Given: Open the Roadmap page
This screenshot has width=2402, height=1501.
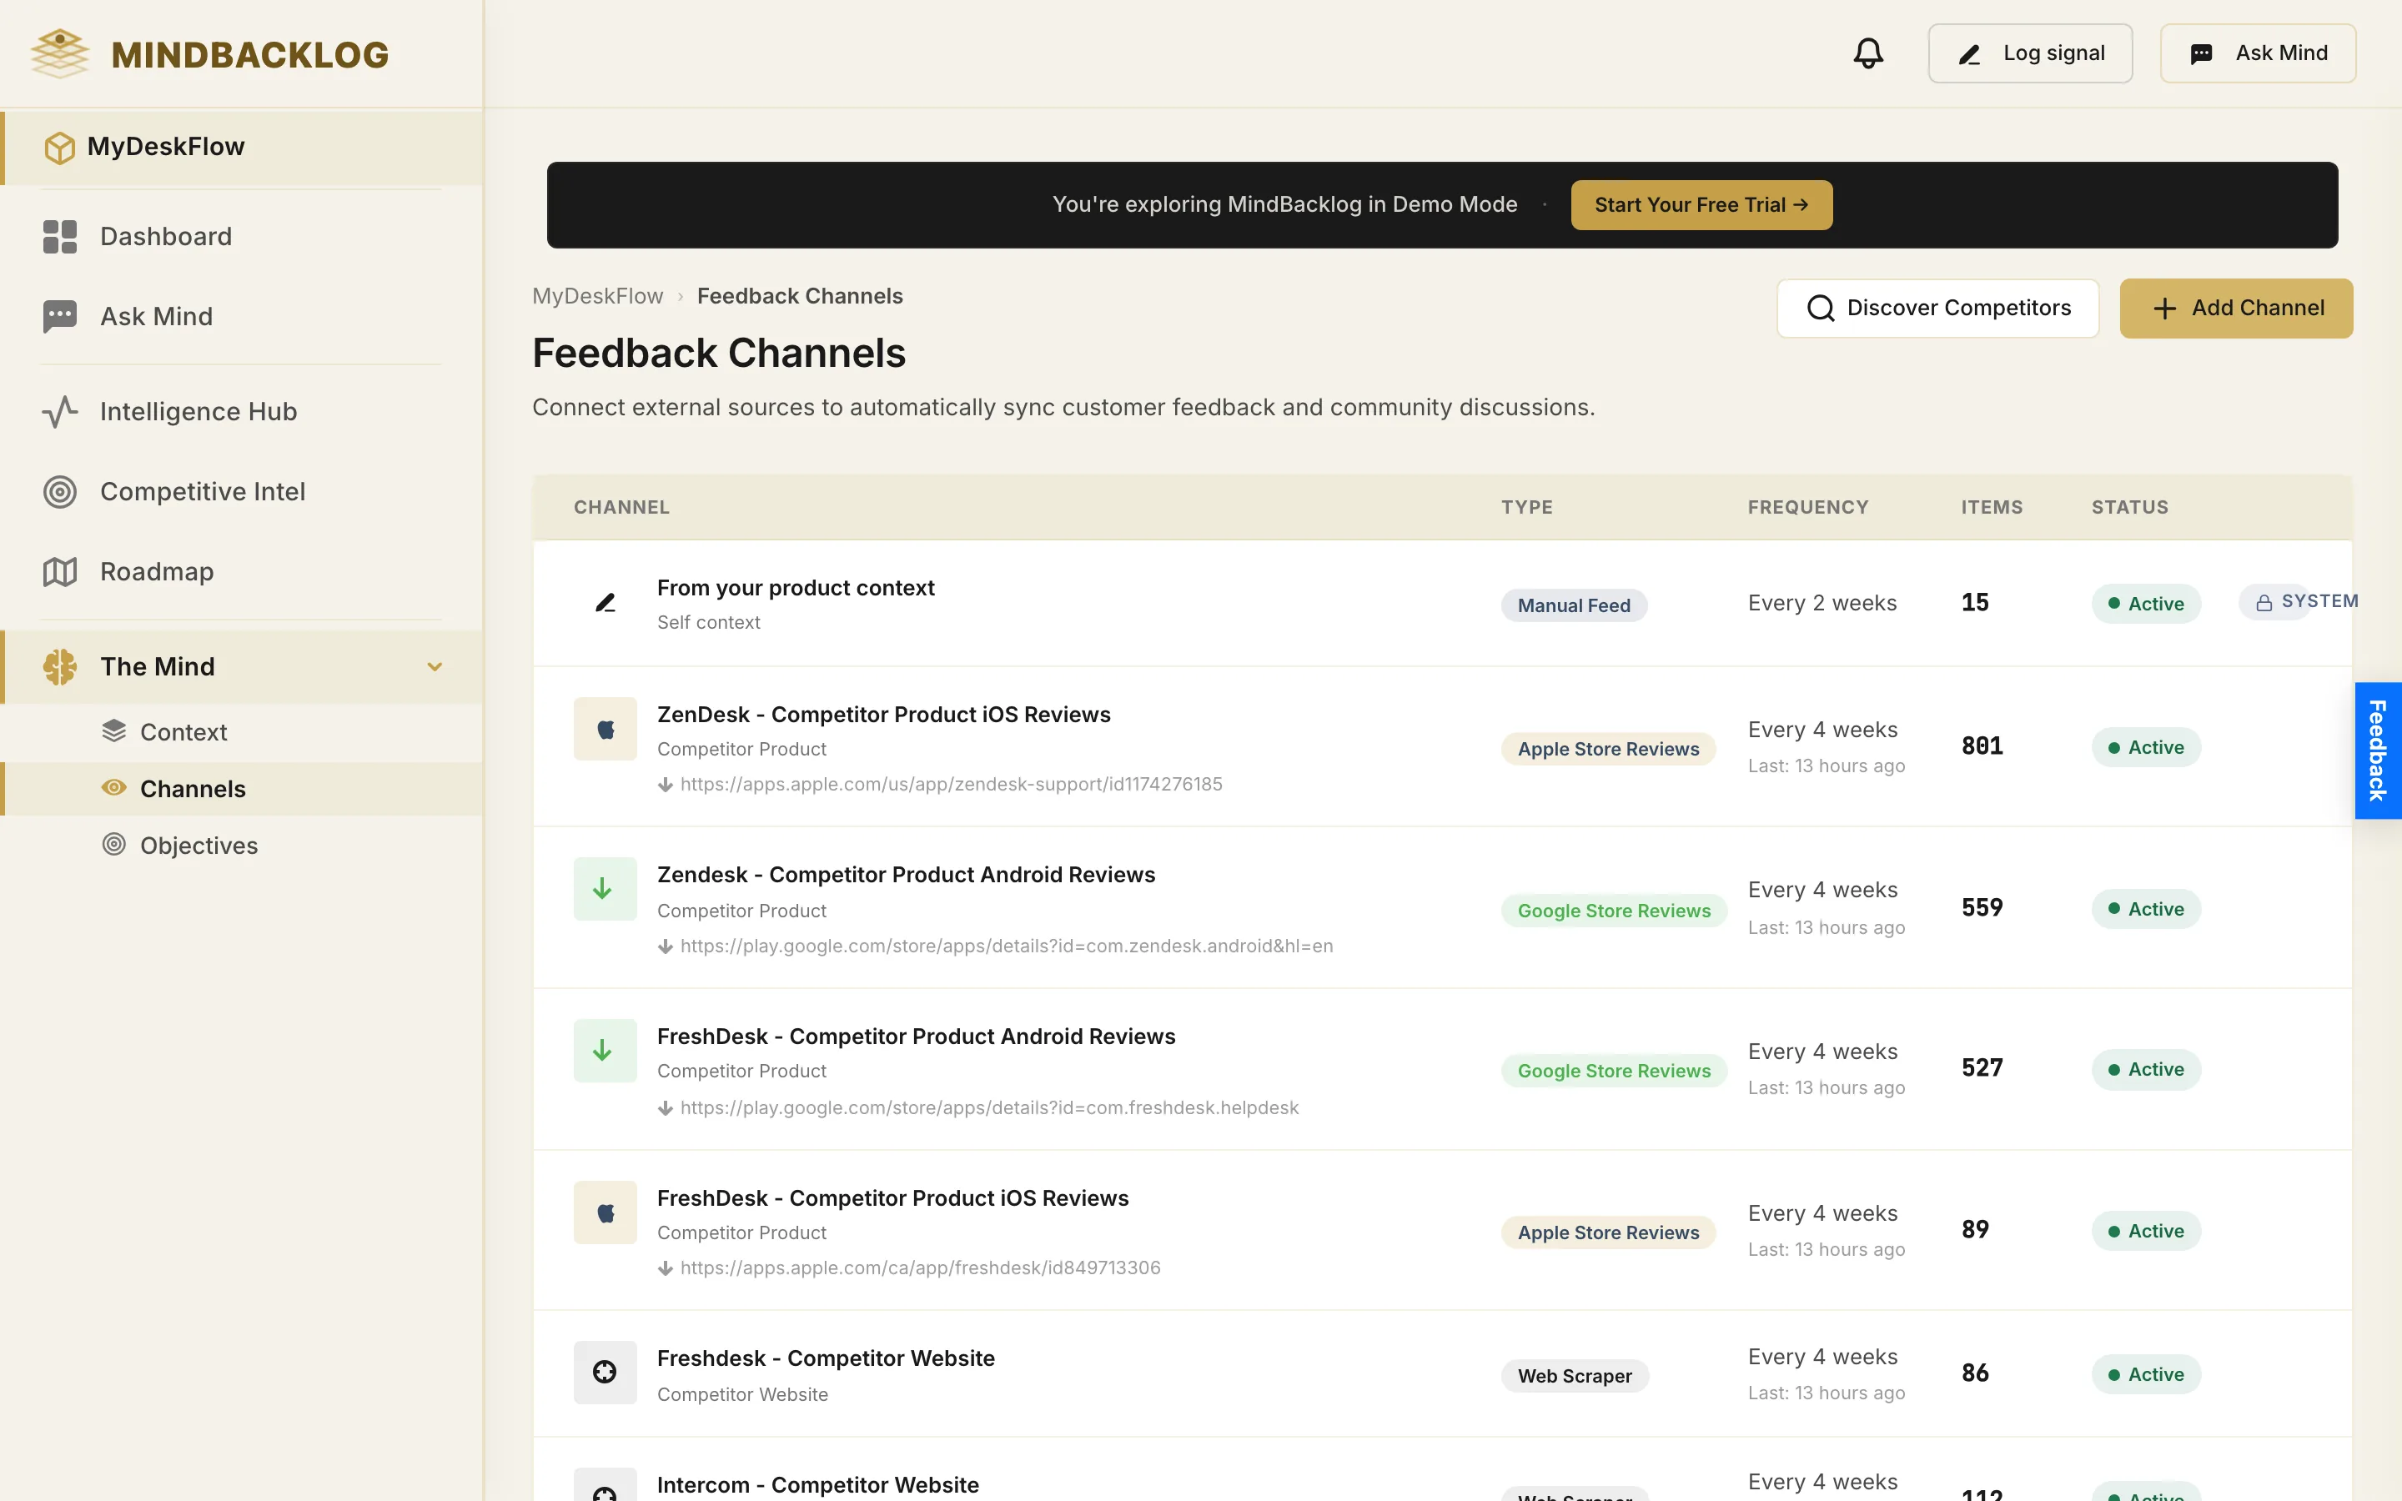Looking at the screenshot, I should click(x=242, y=572).
